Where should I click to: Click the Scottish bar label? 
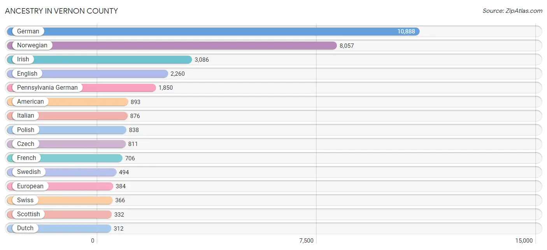28,214
